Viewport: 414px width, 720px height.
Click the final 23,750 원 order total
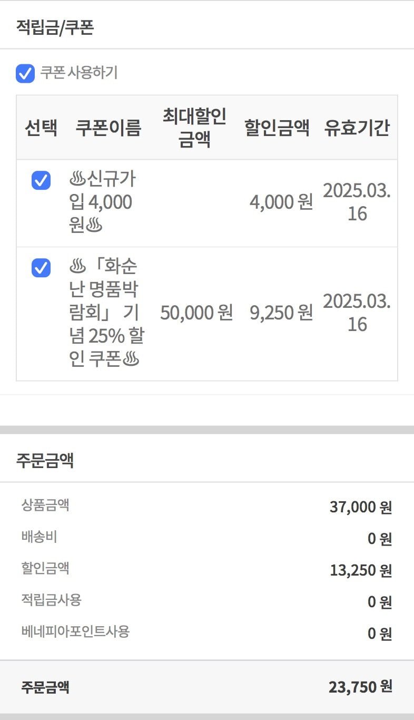[x=360, y=687]
